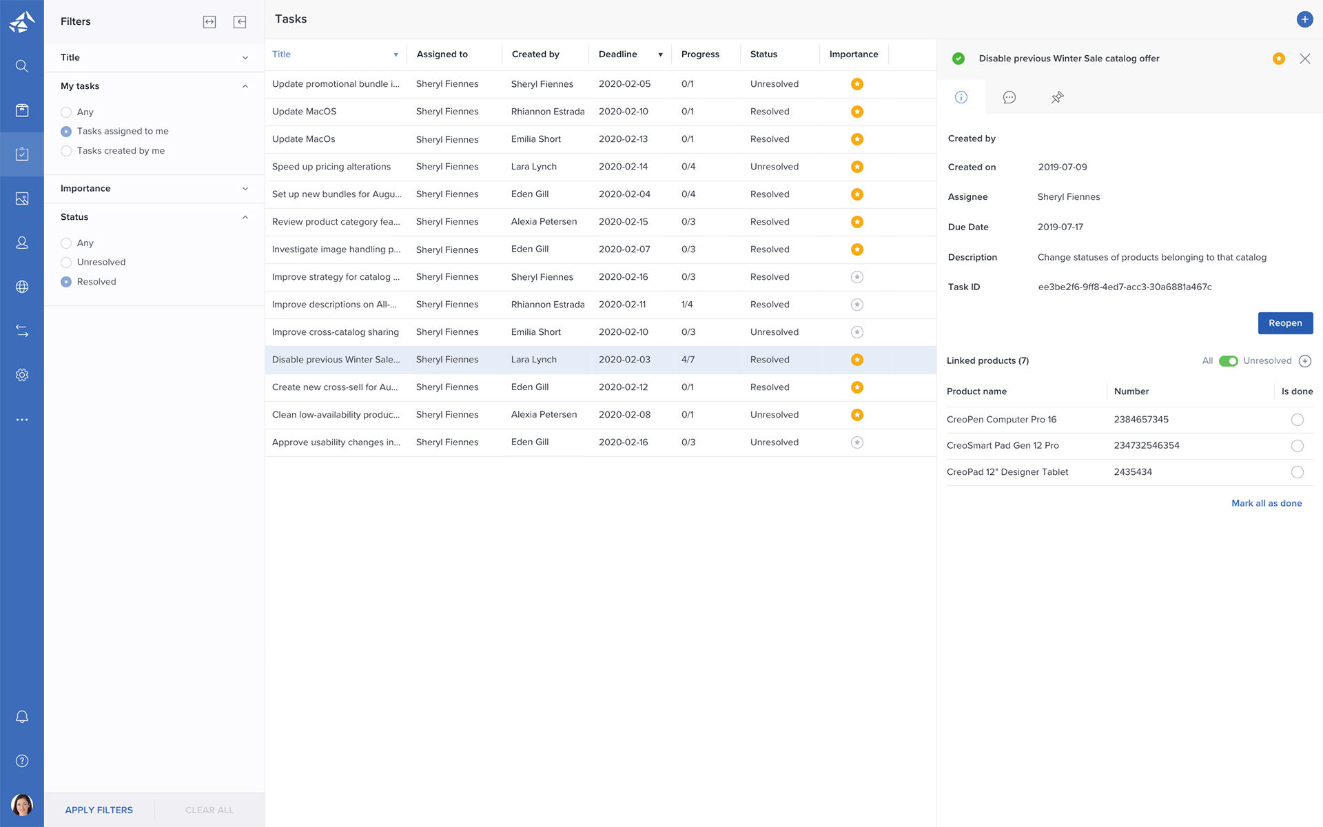Open the globe icon in sidebar
Screen dimensions: 1323x827
(x=22, y=287)
